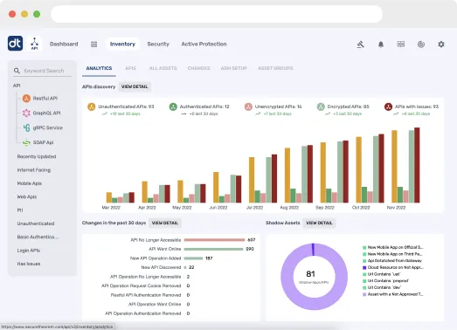Switch to the Asset Groups tab
This screenshot has width=457, height=330.
tap(275, 68)
